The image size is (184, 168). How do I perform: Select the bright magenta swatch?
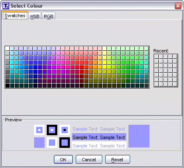click(x=58, y=67)
